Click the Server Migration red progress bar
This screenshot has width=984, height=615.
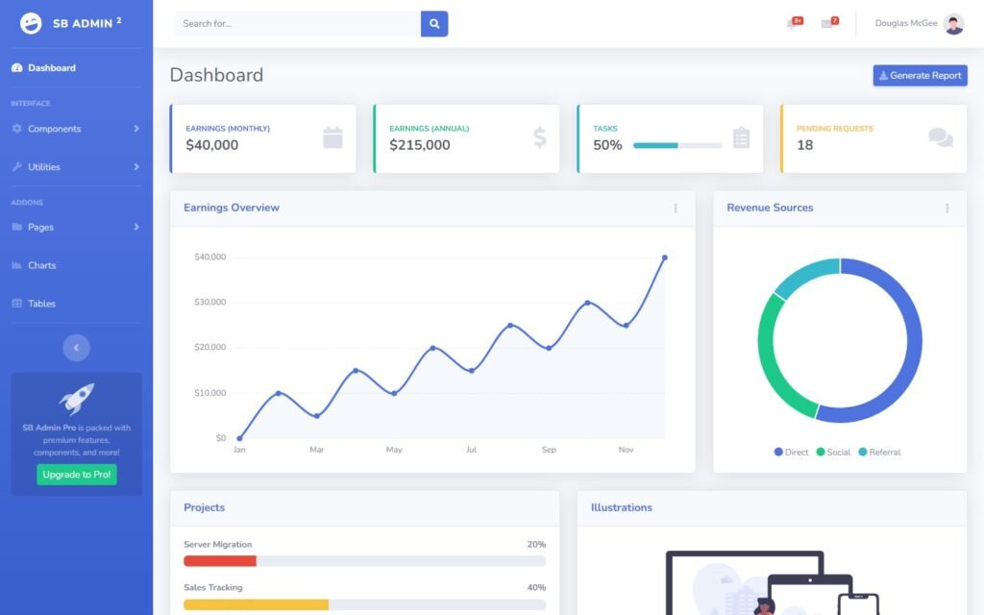[220, 561]
